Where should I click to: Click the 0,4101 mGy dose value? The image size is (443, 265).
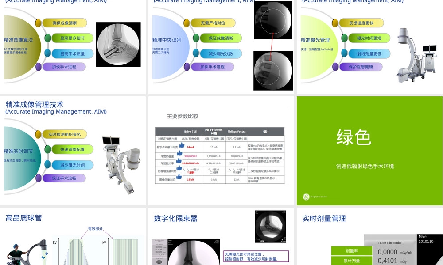(392, 261)
